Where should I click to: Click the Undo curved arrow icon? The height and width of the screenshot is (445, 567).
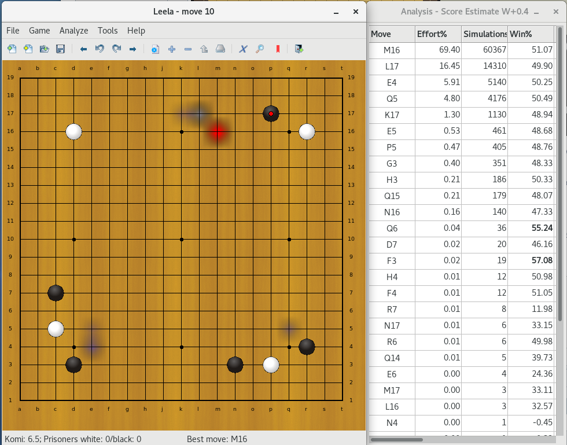[x=100, y=49]
